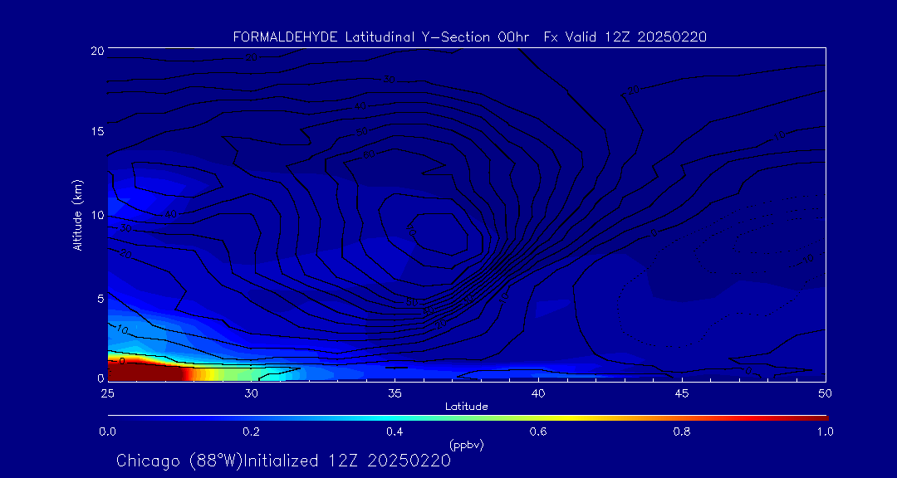Viewport: 897px width, 478px height.
Task: Select the 25 tick on the latitude axis
Action: coord(107,393)
